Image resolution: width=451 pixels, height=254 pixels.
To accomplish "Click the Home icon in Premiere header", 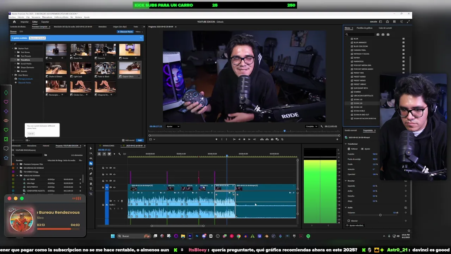I will point(14,22).
